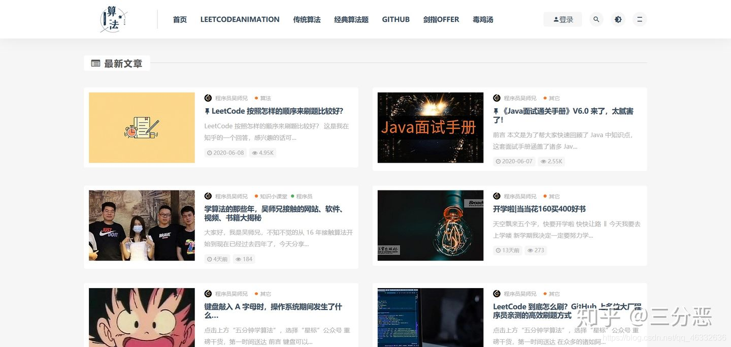
Task: Toggle dark mode theme icon
Action: tap(618, 19)
